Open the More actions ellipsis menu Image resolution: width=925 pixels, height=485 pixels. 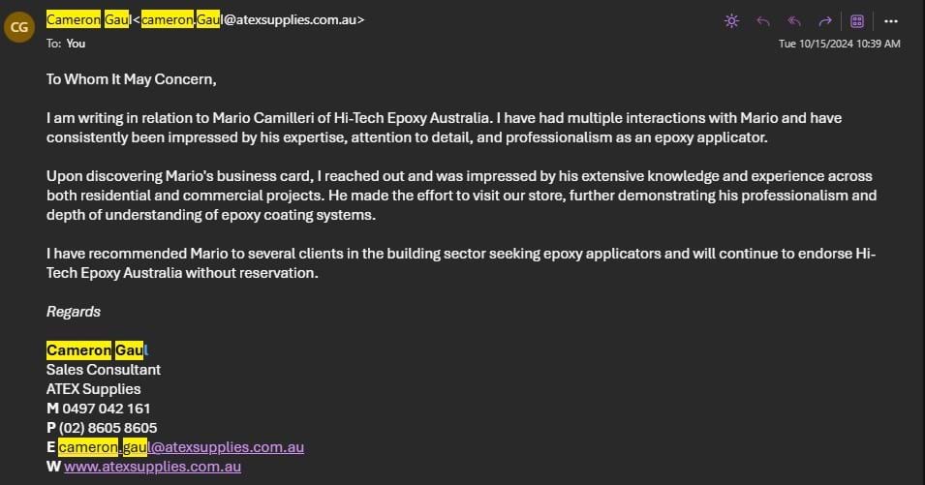click(891, 20)
